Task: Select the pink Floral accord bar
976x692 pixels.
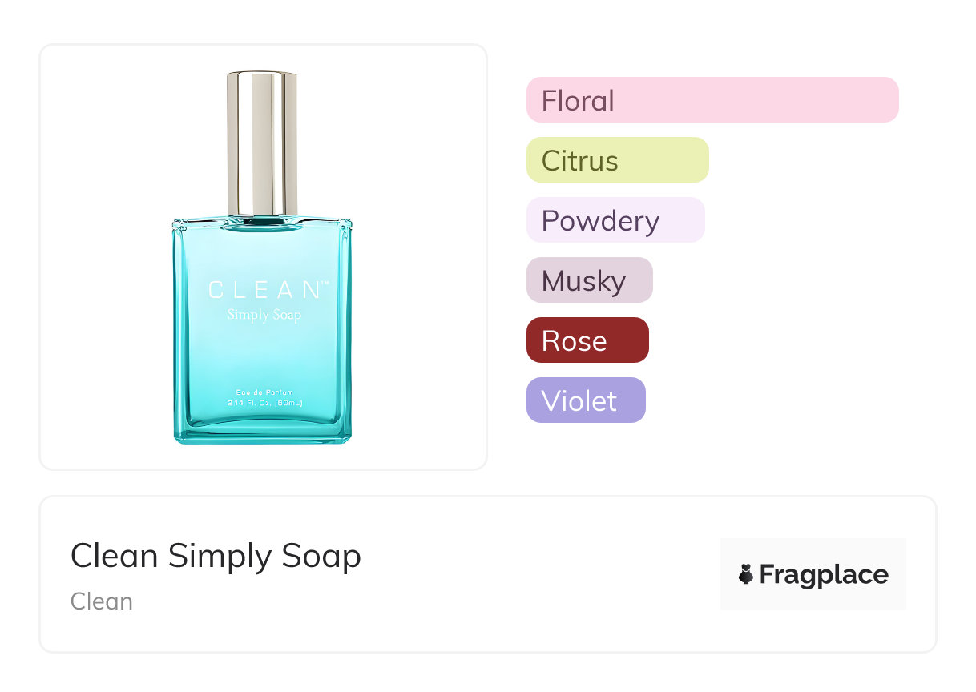Action: tap(712, 100)
